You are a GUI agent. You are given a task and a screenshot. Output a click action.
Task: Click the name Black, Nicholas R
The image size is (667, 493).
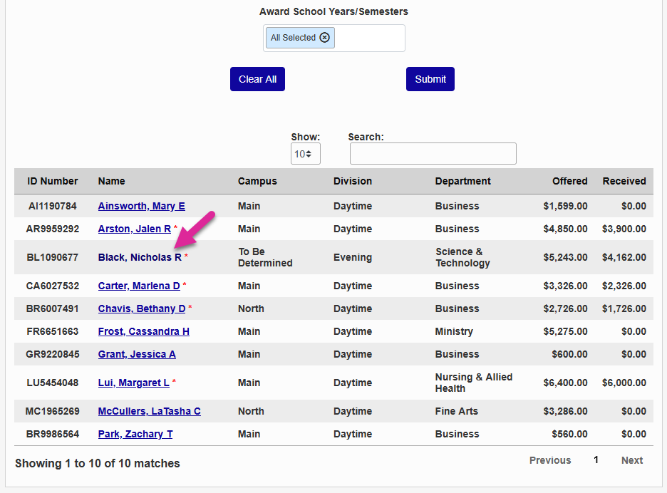point(140,257)
